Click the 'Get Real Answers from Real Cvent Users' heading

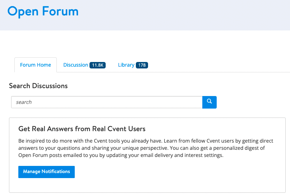[82, 129]
